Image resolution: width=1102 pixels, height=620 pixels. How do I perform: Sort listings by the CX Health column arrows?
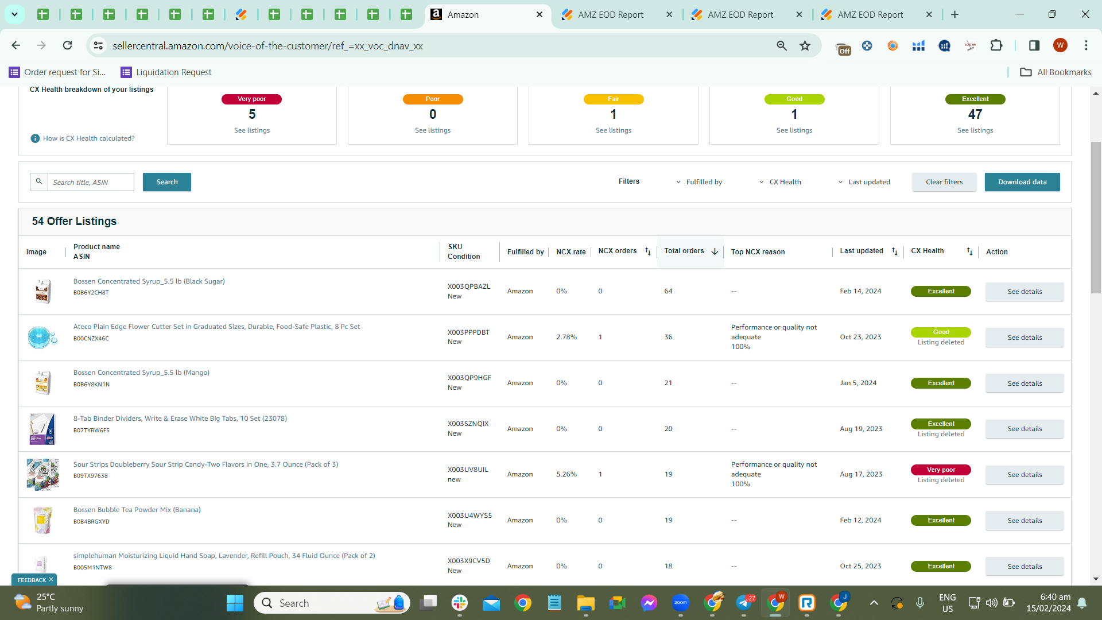pos(969,251)
